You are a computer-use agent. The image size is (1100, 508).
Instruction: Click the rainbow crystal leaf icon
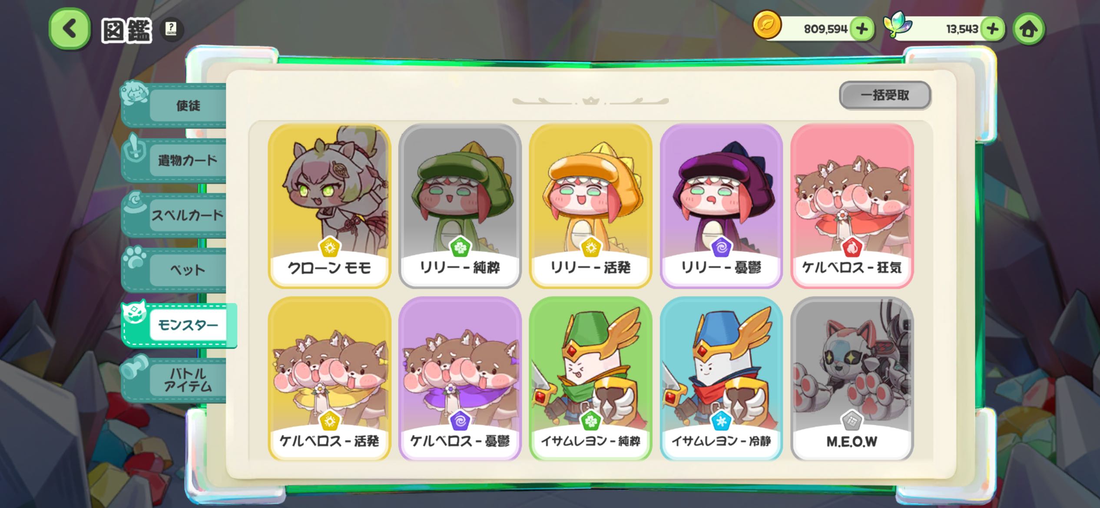point(898,25)
